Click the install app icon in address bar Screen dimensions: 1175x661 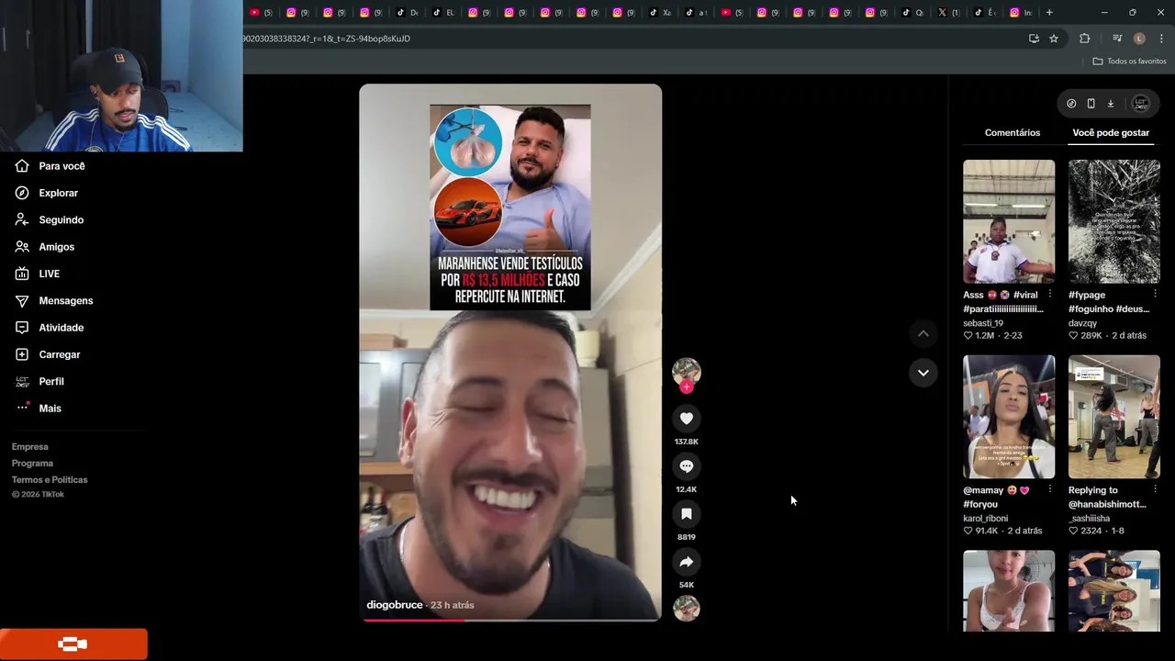(1034, 39)
